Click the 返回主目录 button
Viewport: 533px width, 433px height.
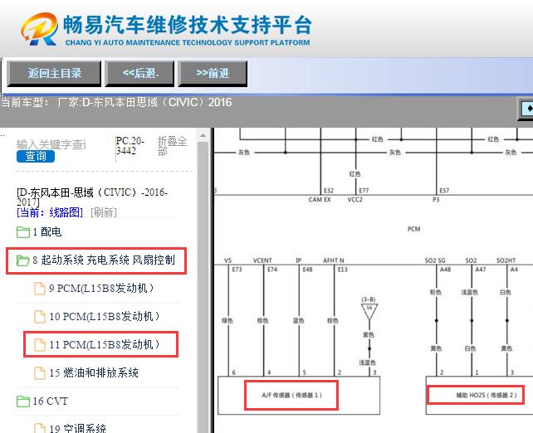[54, 73]
